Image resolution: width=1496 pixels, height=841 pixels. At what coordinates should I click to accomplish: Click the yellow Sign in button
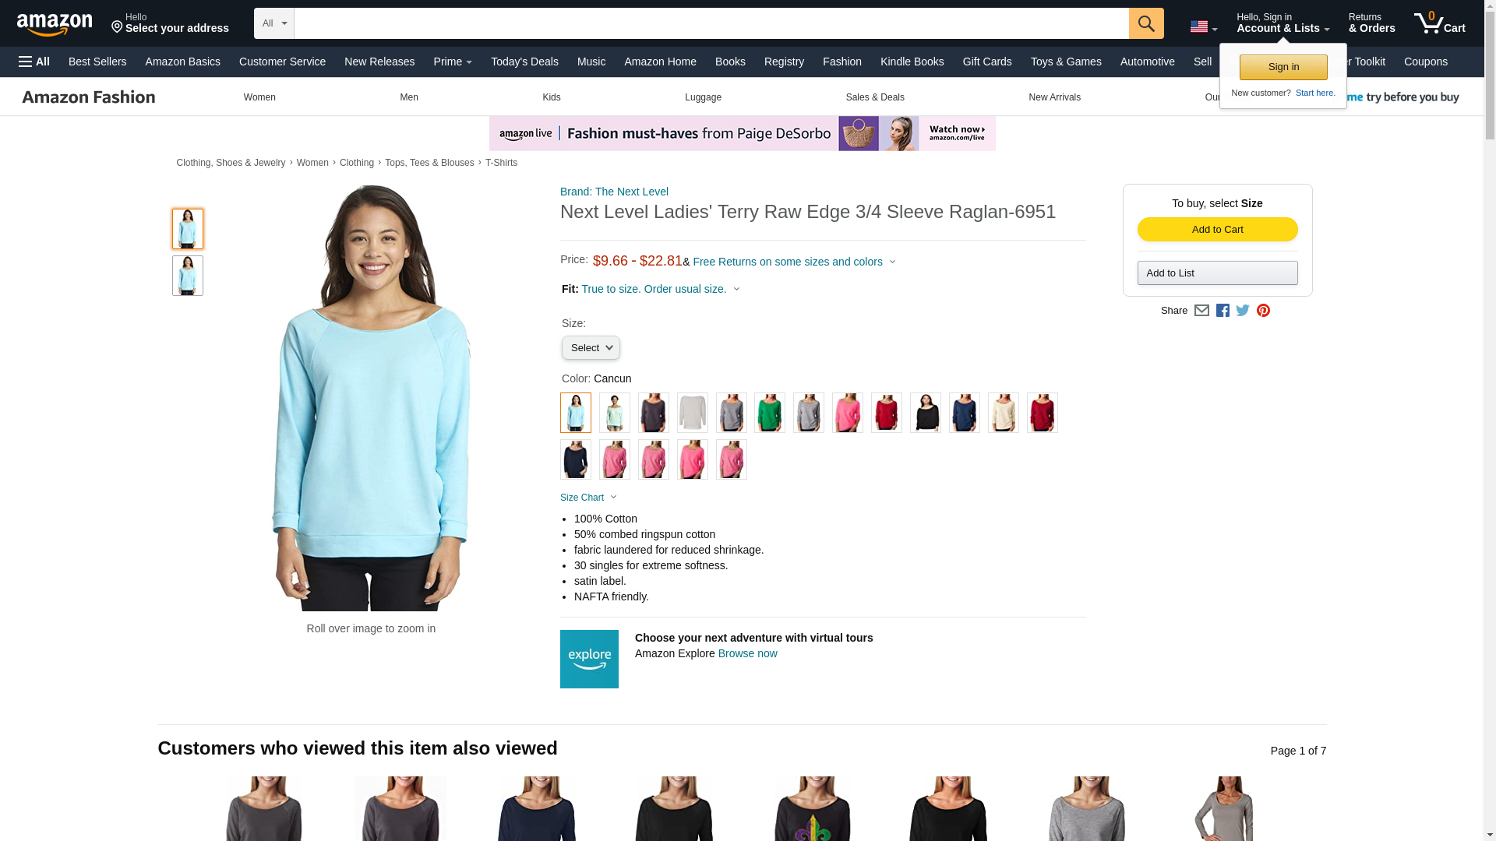pos(1283,67)
